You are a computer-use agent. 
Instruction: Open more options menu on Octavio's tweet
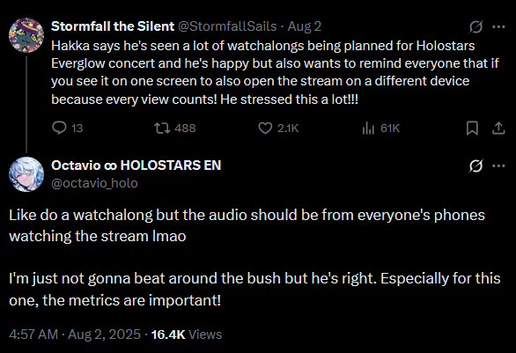(498, 165)
